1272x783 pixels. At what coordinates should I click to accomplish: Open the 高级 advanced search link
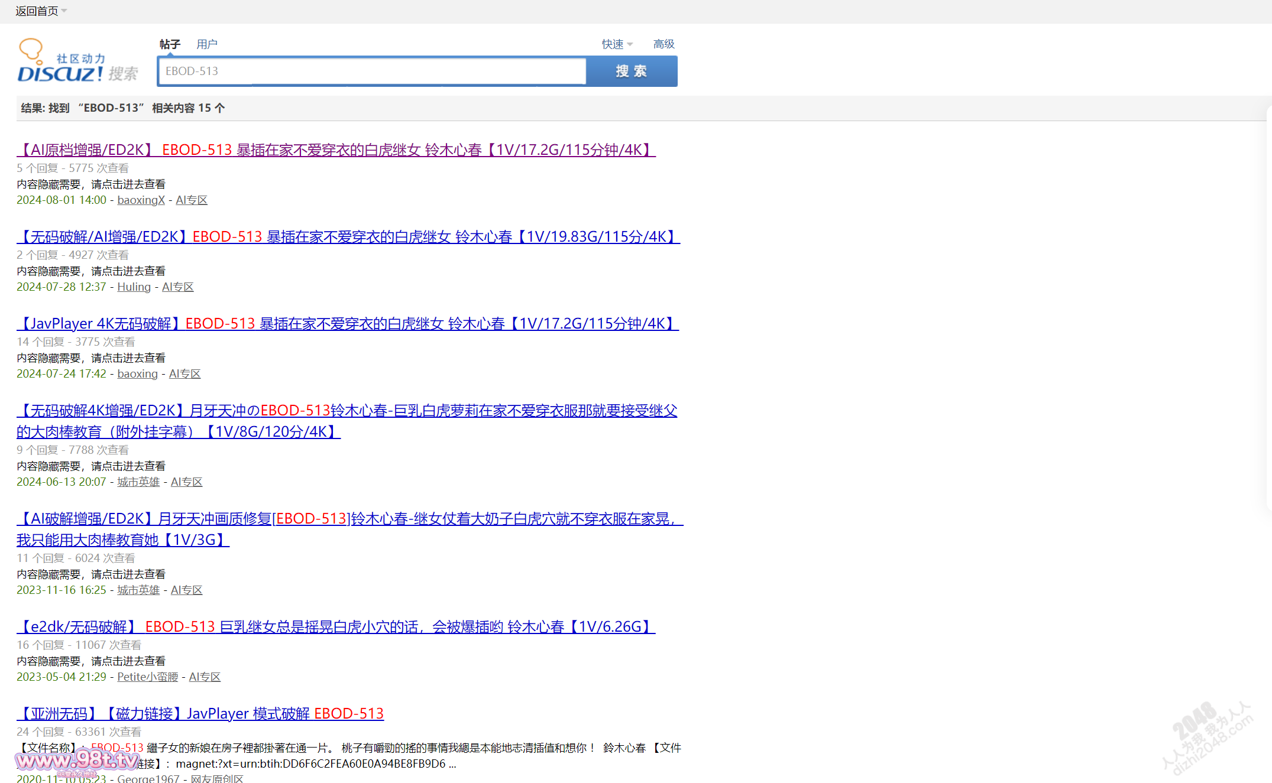point(663,44)
